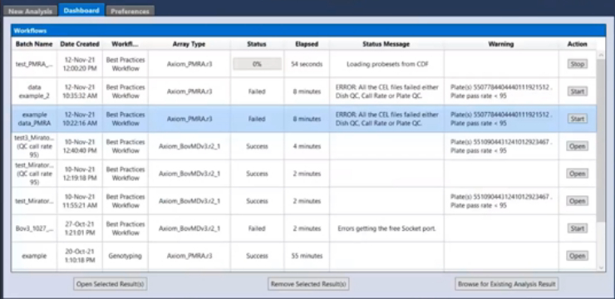Click the scroll down arrow of the table
615x299 pixels.
[601, 267]
